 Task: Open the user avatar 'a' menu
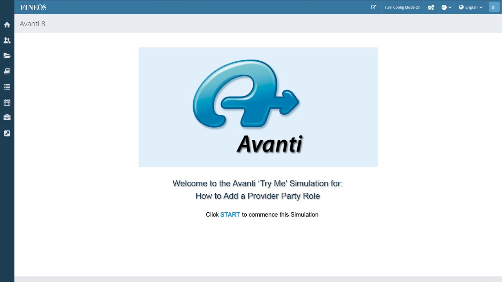493,7
